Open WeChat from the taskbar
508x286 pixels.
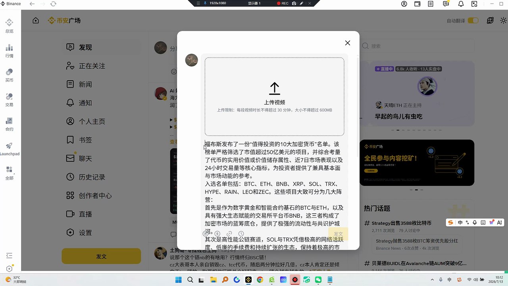click(318, 280)
